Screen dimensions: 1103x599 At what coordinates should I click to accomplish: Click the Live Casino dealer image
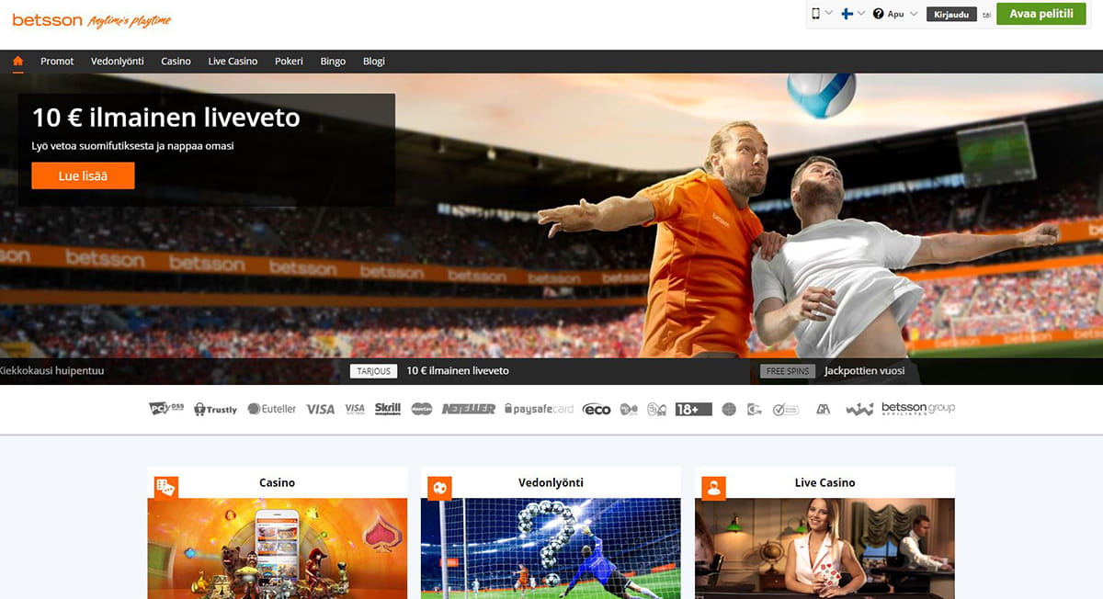(x=824, y=548)
